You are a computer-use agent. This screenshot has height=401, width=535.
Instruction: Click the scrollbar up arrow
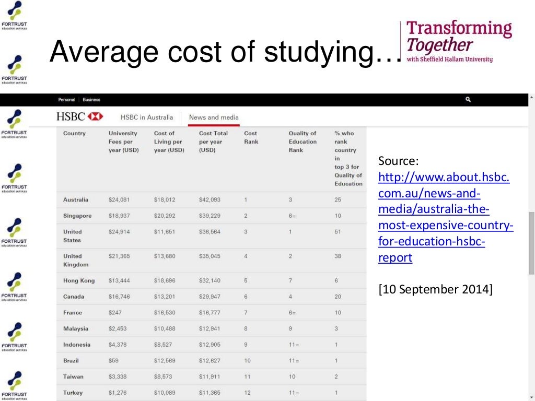(x=531, y=97)
